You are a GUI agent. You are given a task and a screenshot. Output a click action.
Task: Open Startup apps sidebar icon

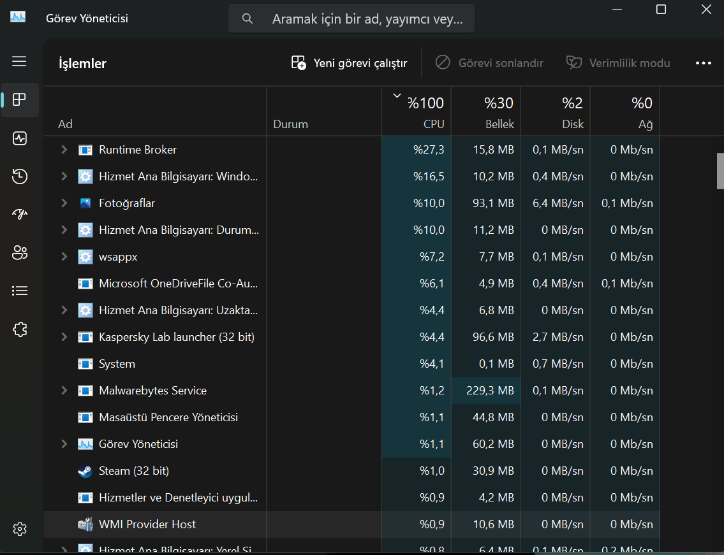tap(19, 214)
